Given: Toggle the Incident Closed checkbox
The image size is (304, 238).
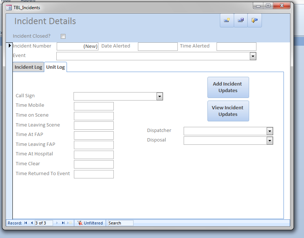Looking at the screenshot, I should (63, 36).
